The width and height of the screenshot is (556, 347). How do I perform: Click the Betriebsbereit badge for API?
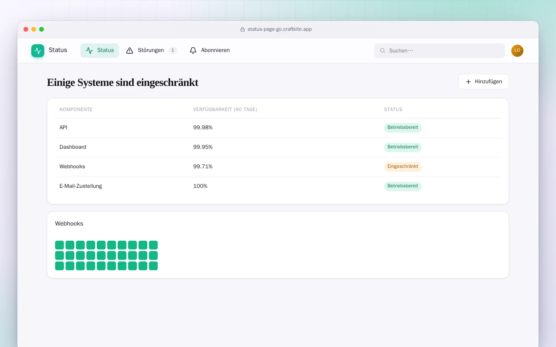tap(403, 128)
